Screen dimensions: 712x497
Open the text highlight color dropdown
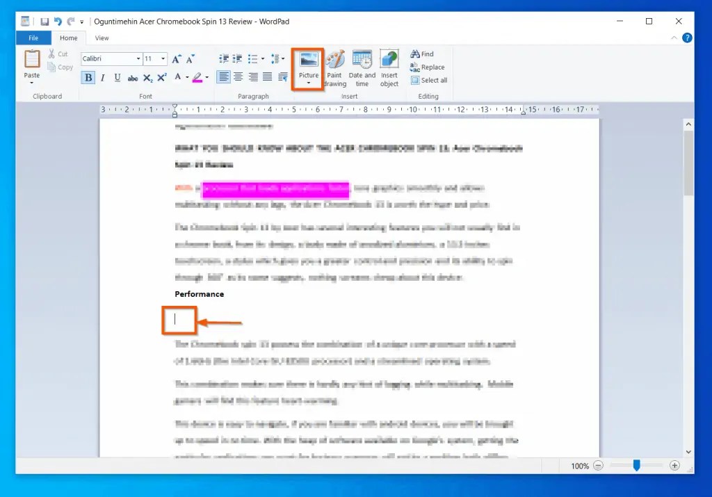206,78
